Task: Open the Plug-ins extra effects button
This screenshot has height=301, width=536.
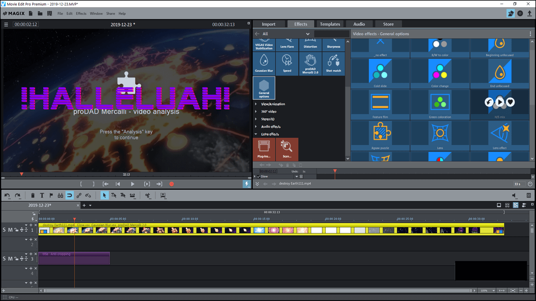Action: click(x=264, y=149)
